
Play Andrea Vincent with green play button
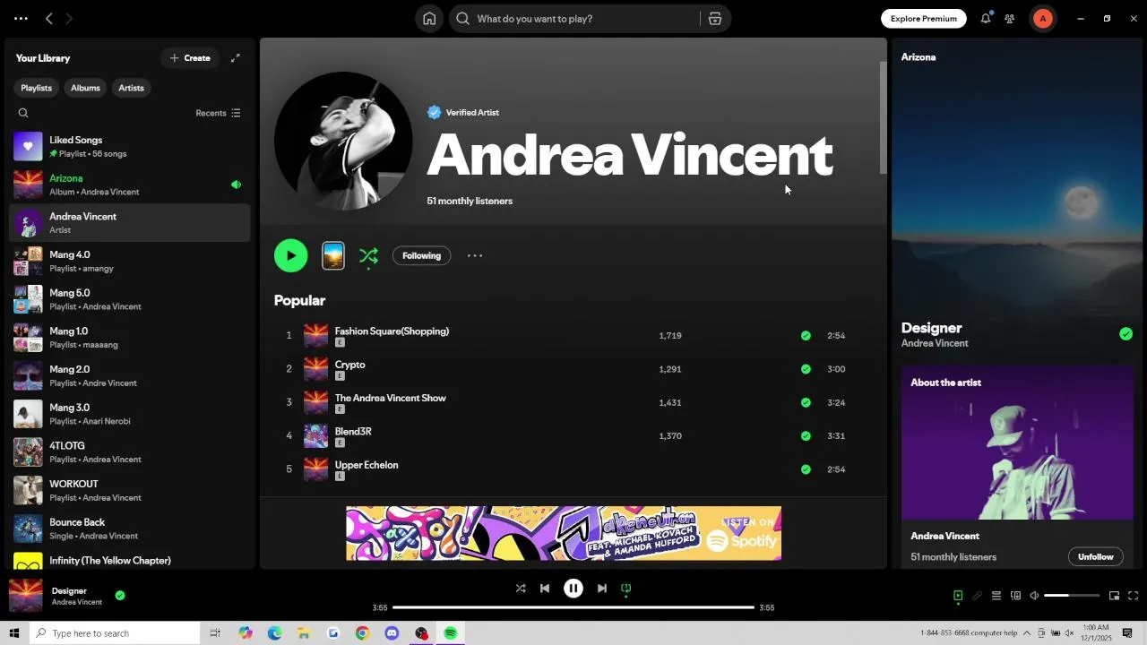pyautogui.click(x=290, y=255)
